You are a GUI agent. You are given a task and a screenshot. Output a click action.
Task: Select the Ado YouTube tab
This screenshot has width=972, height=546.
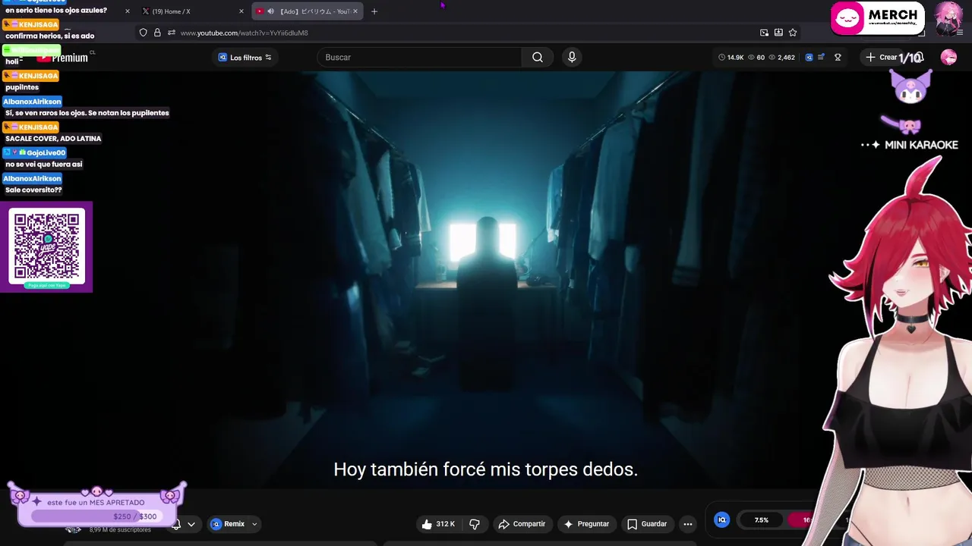click(308, 11)
